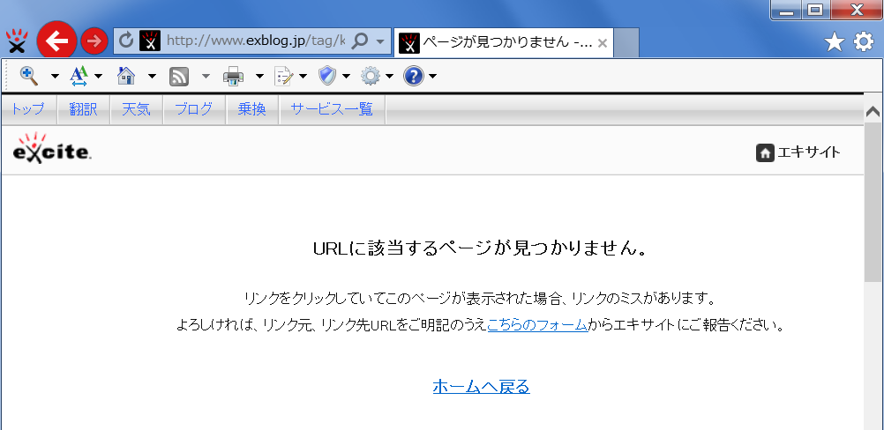Viewport: 884px width, 430px height.
Task: Click the zoom magnifier toolbar icon
Action: coord(29,76)
